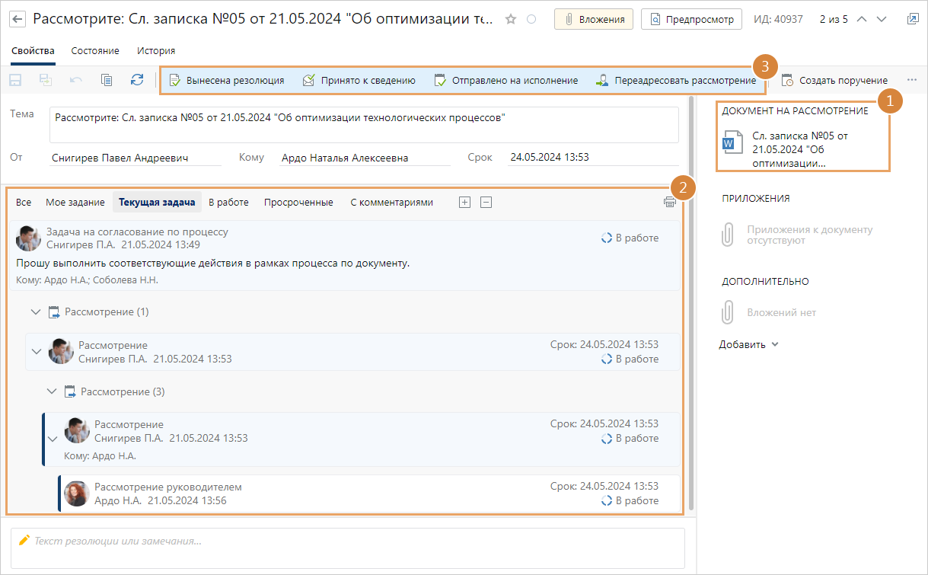Open the more actions ellipsis menu
The image size is (928, 575).
pos(912,80)
